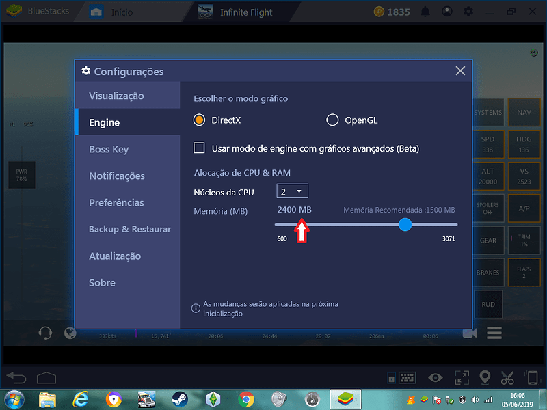Open the Windows Start button

coord(14,400)
